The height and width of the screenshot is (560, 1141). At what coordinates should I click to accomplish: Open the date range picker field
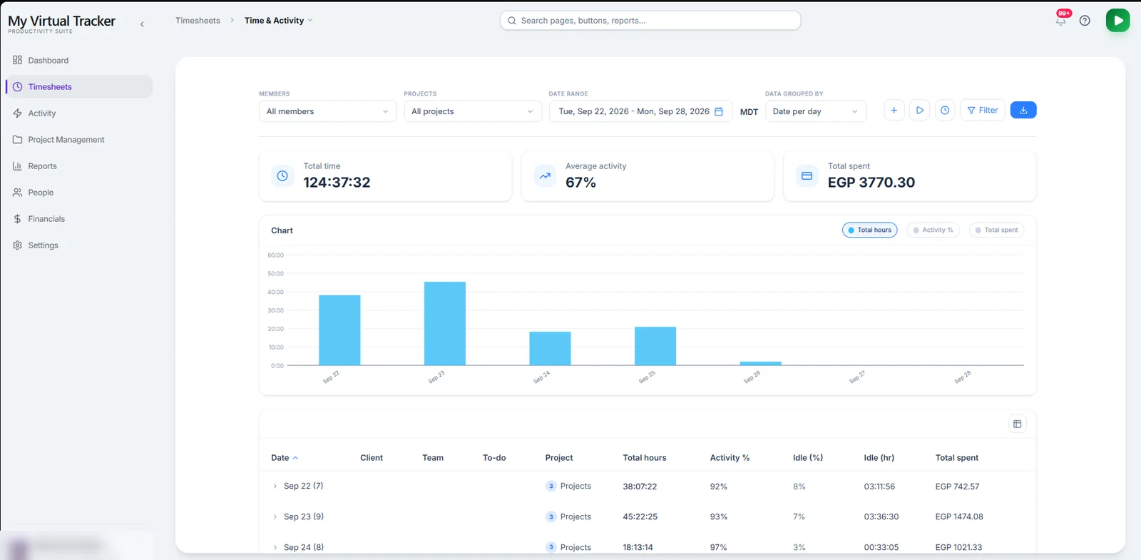click(x=640, y=111)
